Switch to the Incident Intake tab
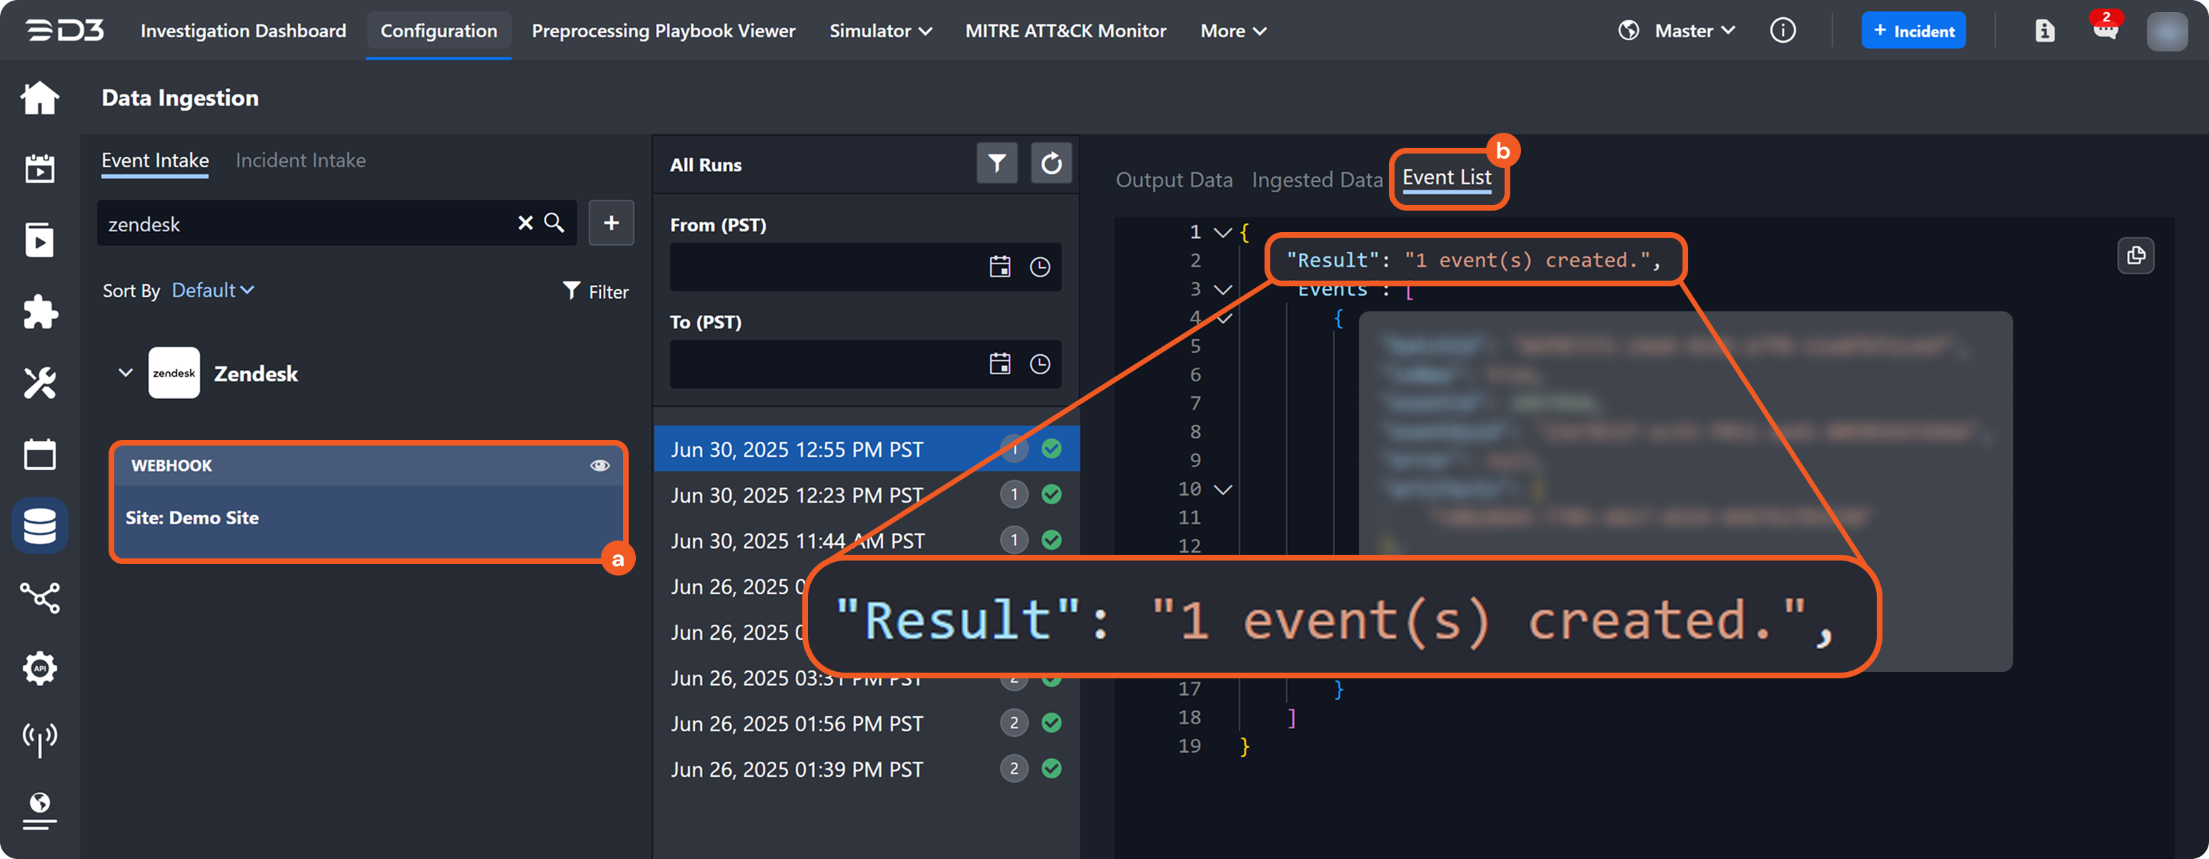2209x859 pixels. [x=300, y=161]
